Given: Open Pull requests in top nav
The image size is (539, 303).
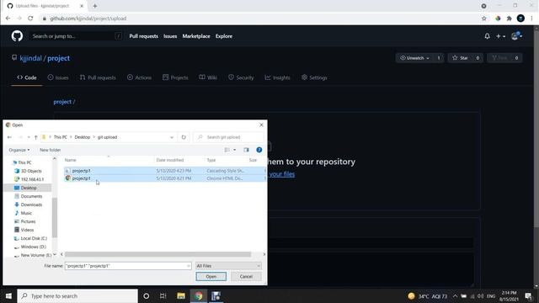Looking at the screenshot, I should click(143, 36).
